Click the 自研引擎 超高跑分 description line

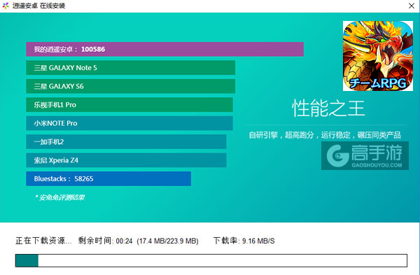(x=325, y=135)
